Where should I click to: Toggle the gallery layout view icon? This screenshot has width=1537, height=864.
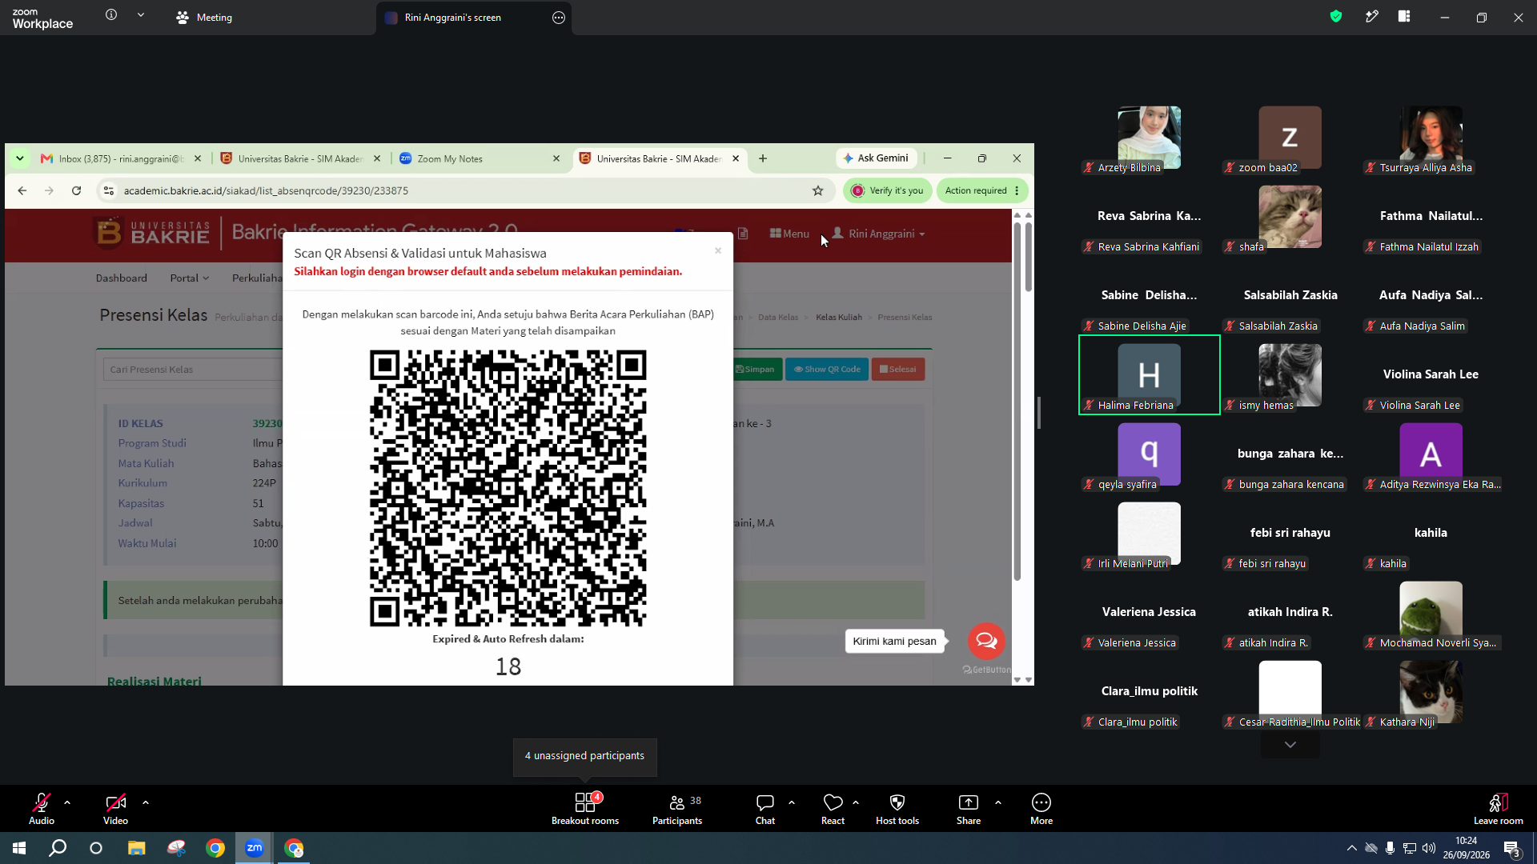1404,17
